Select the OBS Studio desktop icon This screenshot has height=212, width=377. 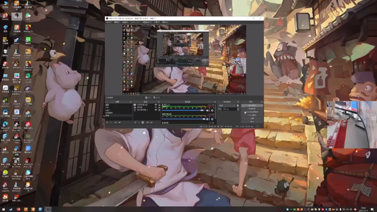[16, 16]
